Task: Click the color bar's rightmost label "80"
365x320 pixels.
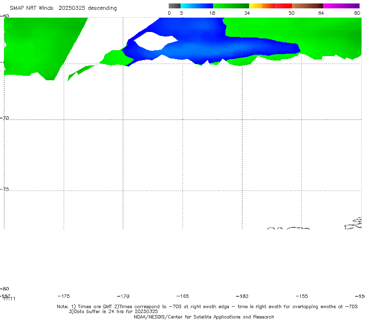Action: 357,13
